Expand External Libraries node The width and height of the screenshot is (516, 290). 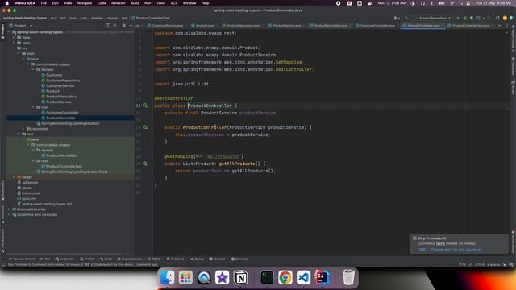[x=9, y=209]
